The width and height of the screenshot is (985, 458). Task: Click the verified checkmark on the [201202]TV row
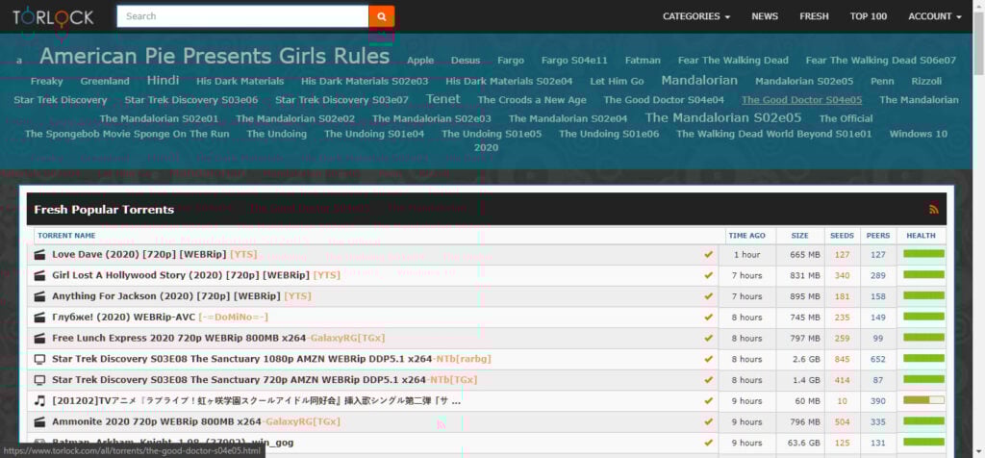coord(709,401)
